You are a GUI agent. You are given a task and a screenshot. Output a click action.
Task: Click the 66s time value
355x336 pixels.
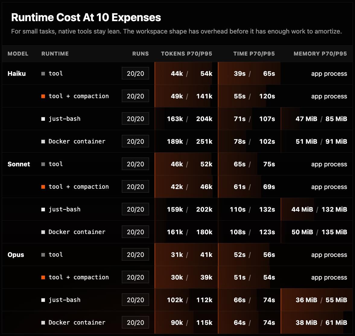tap(239, 300)
